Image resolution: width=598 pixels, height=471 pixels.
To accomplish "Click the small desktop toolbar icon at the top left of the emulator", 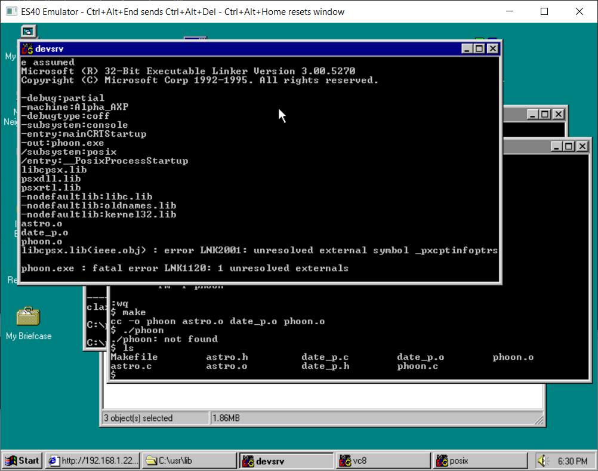I will pyautogui.click(x=28, y=31).
